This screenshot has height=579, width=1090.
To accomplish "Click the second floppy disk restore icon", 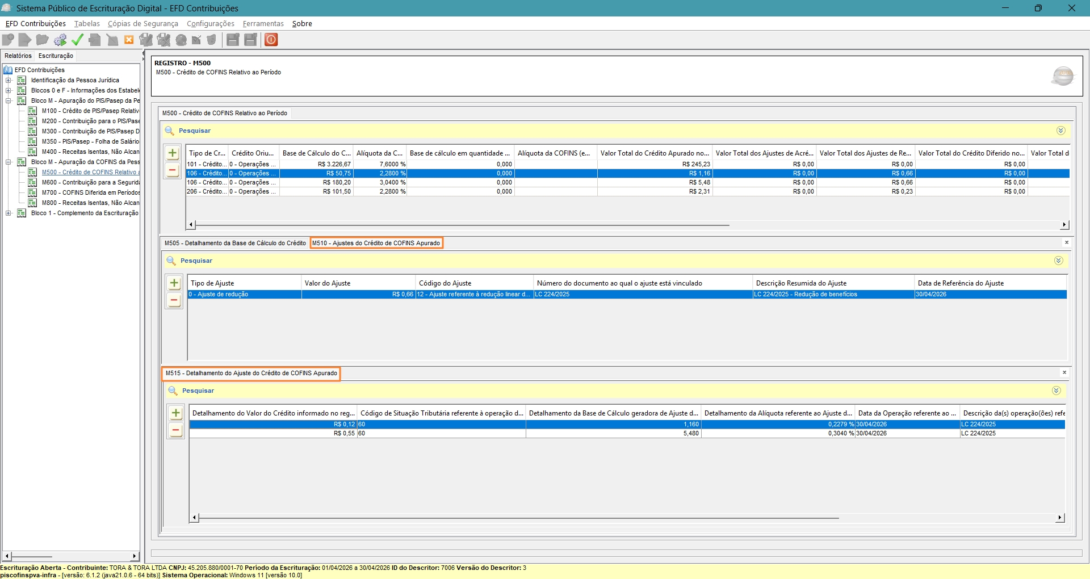I will (250, 40).
